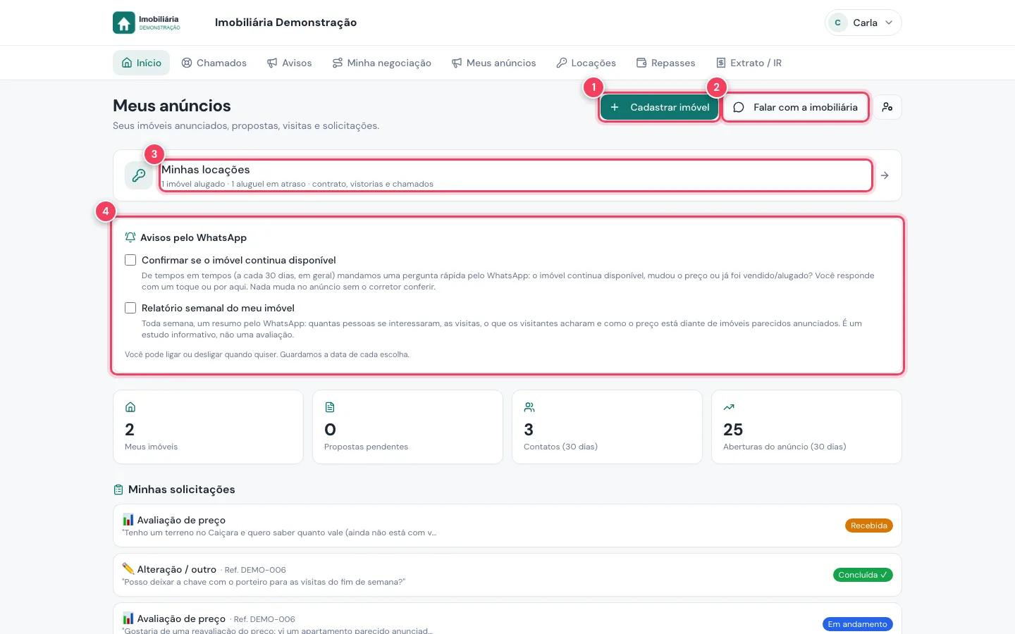Click the megaphone icon in Meus anúncios tab

pyautogui.click(x=457, y=63)
